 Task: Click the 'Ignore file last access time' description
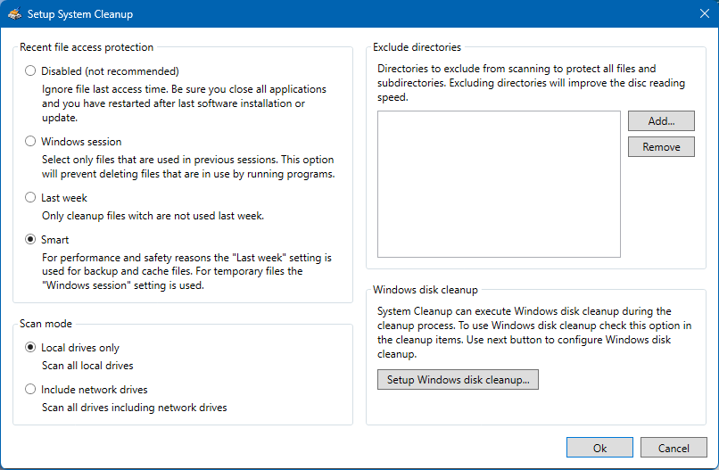click(184, 103)
